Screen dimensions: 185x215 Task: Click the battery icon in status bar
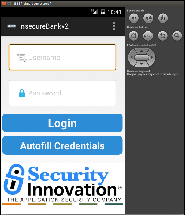coord(103,12)
